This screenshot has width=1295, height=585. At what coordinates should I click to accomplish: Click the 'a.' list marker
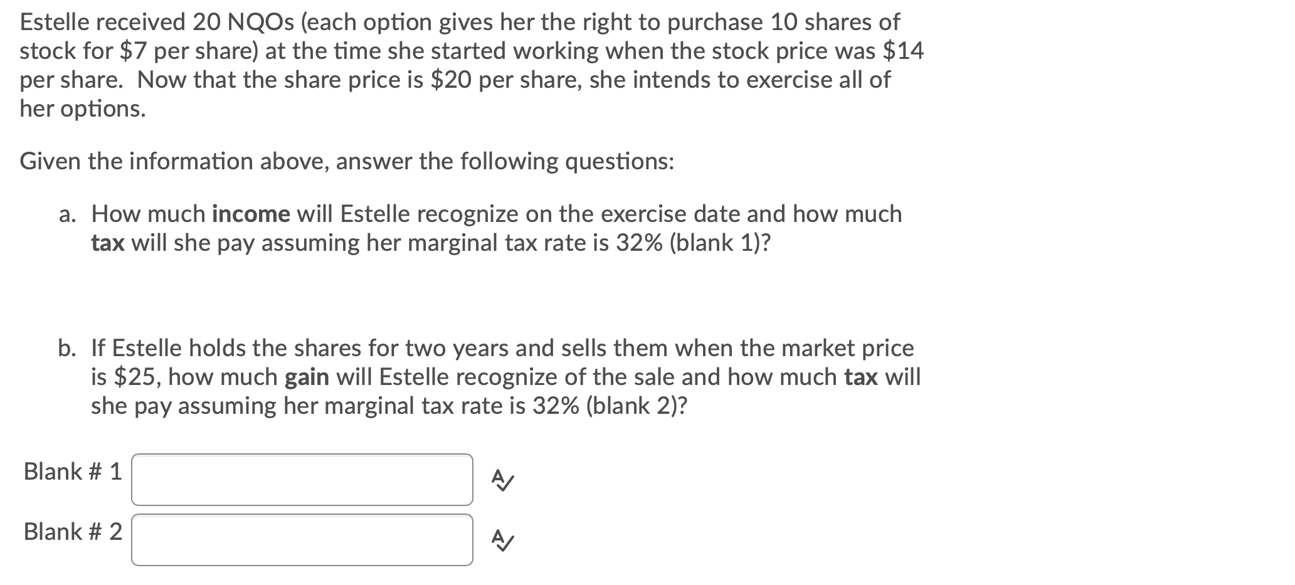67,214
